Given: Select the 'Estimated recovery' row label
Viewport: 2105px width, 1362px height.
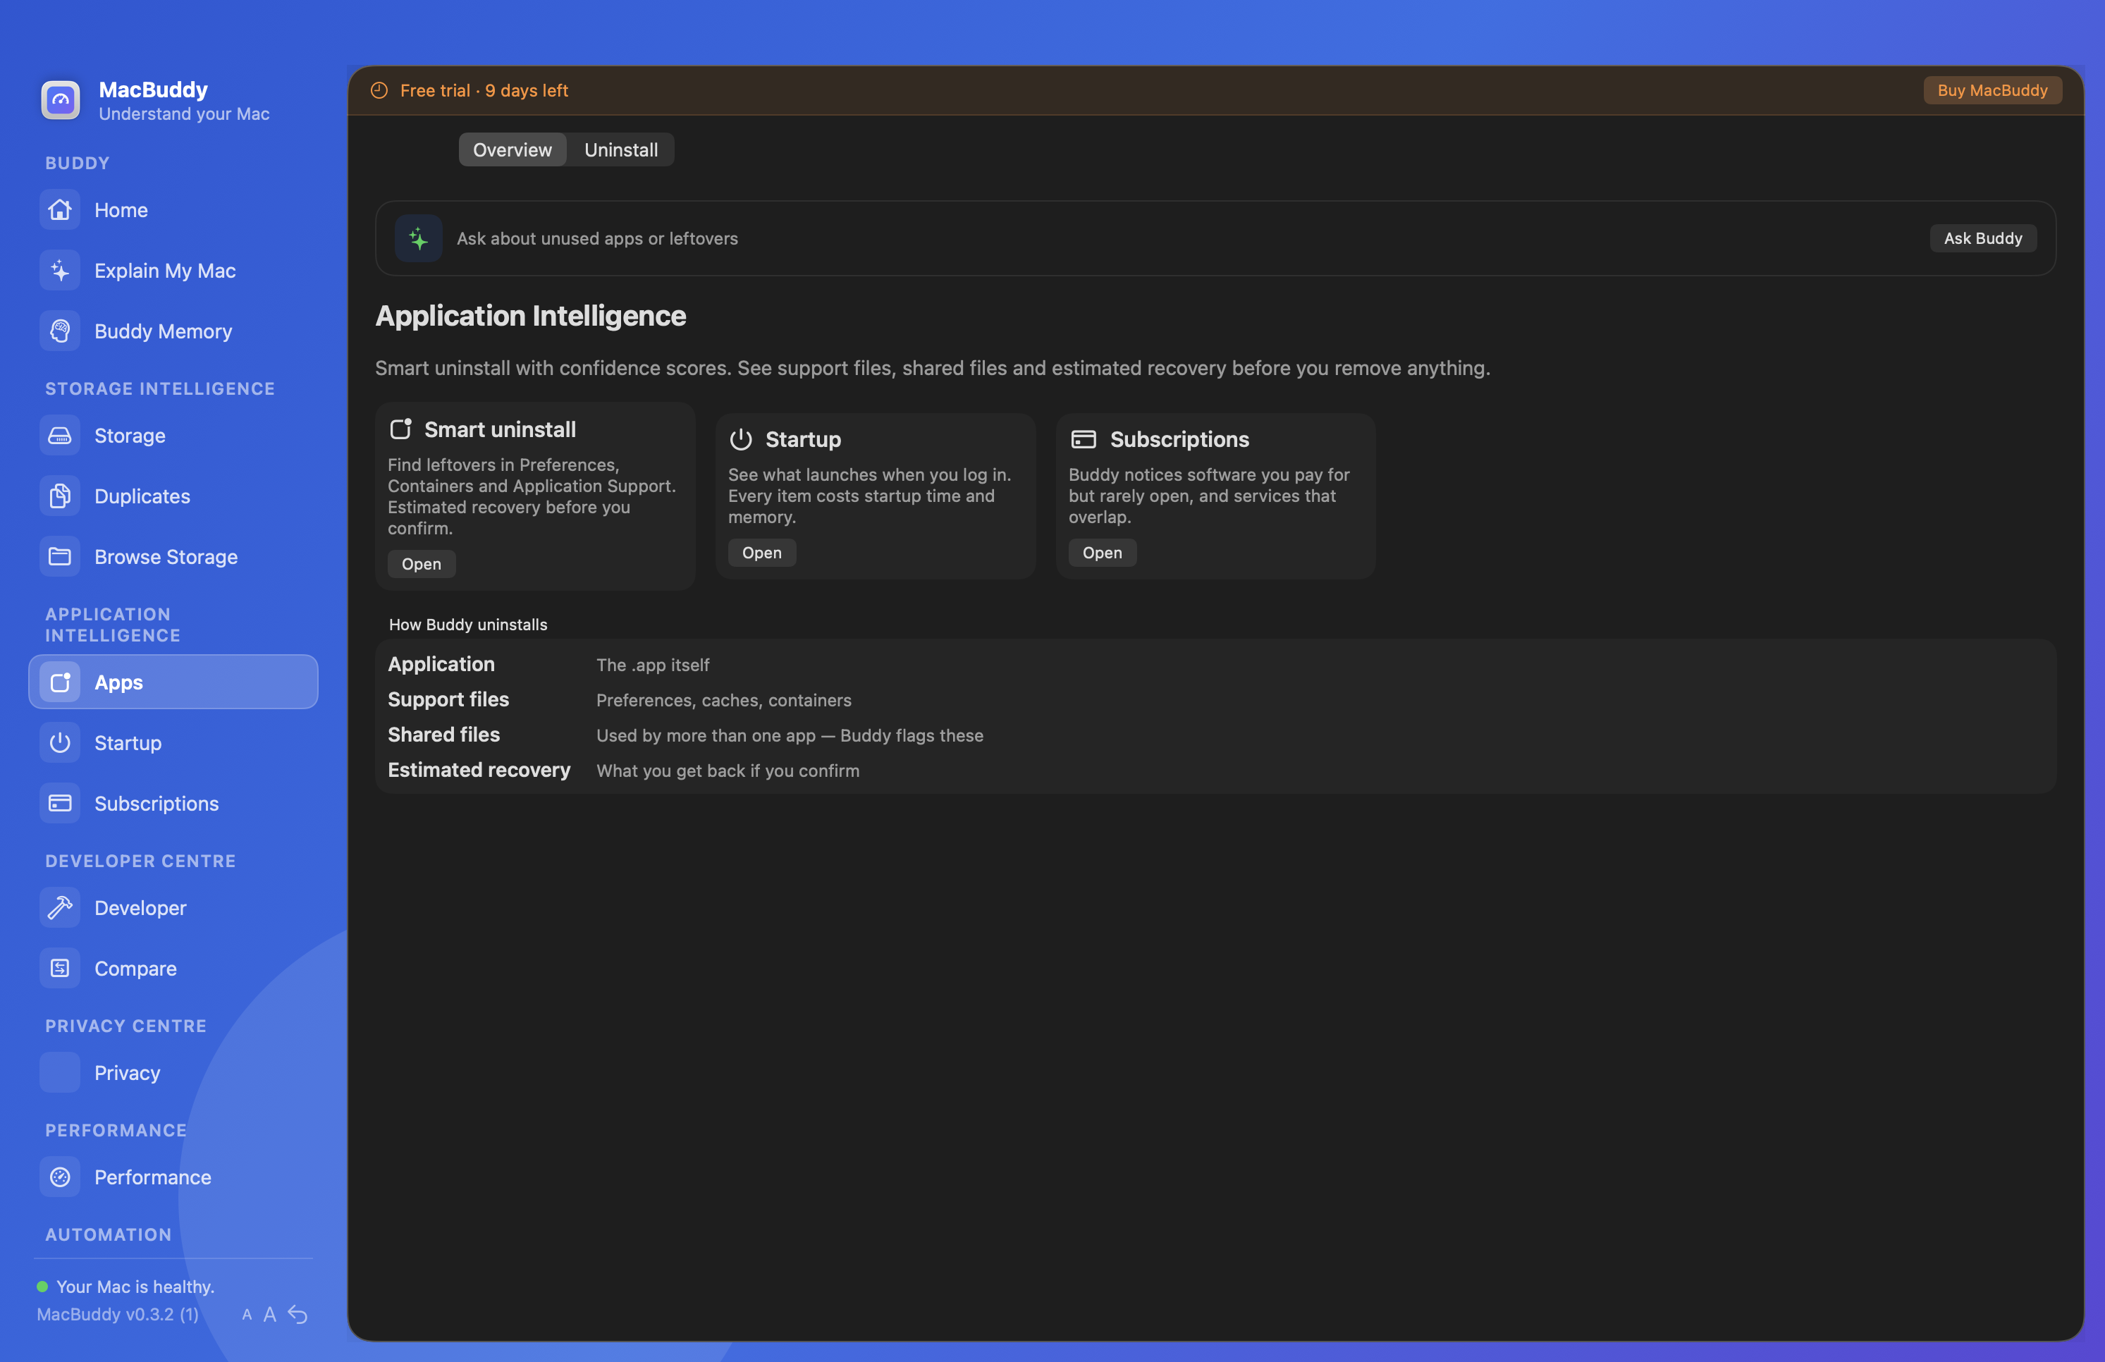Looking at the screenshot, I should pos(479,771).
